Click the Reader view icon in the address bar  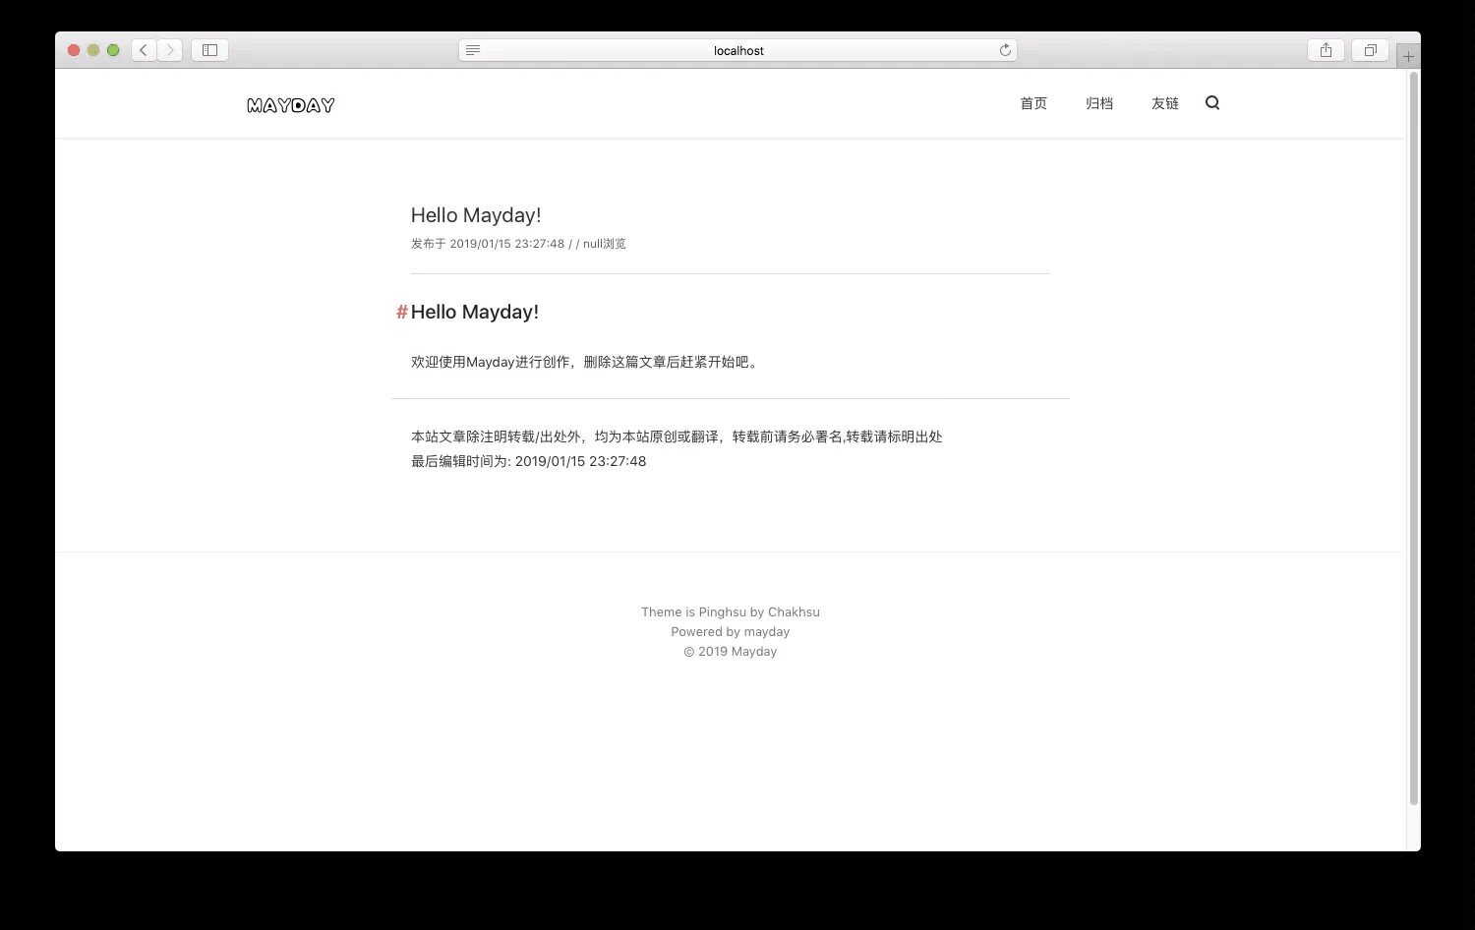pyautogui.click(x=473, y=50)
